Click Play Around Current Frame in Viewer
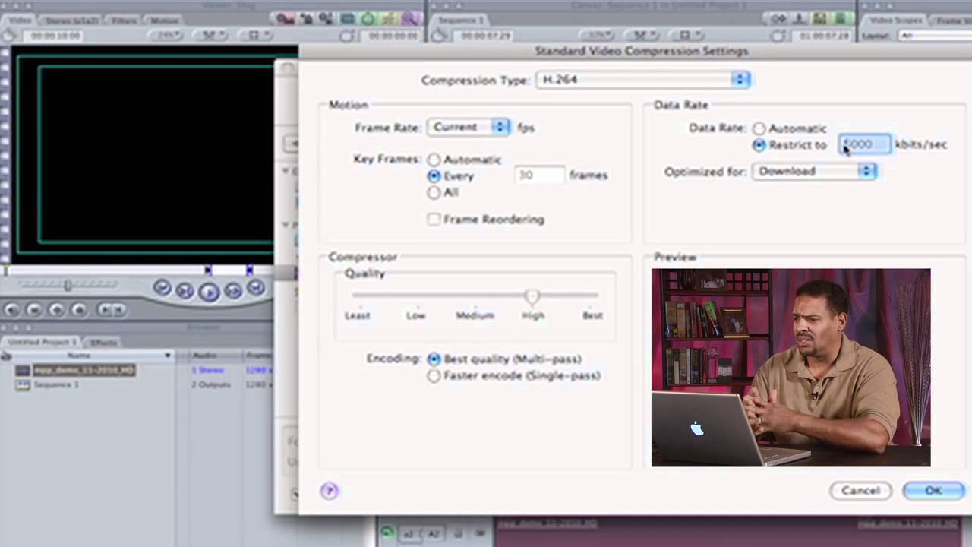Screen dimensions: 972x547 [x=233, y=290]
